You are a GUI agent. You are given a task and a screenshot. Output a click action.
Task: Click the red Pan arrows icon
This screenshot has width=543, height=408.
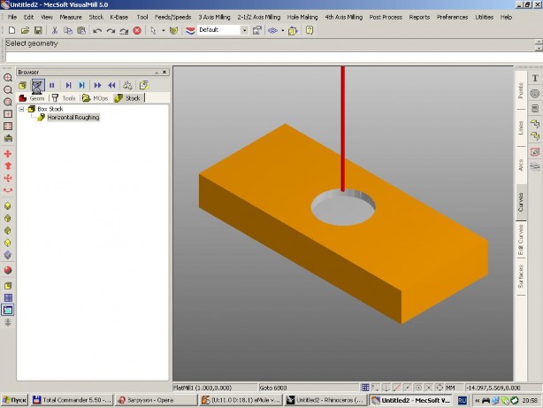(8, 154)
